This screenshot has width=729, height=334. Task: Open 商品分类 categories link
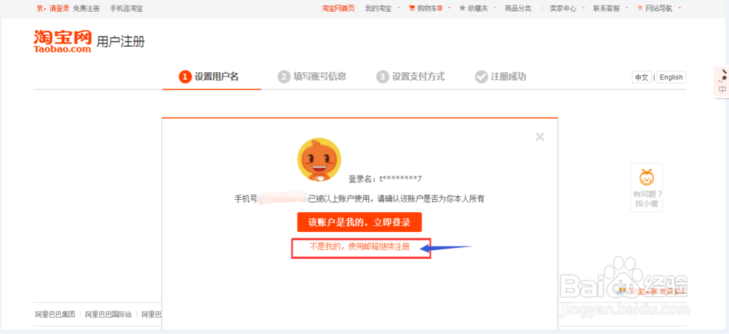point(518,8)
